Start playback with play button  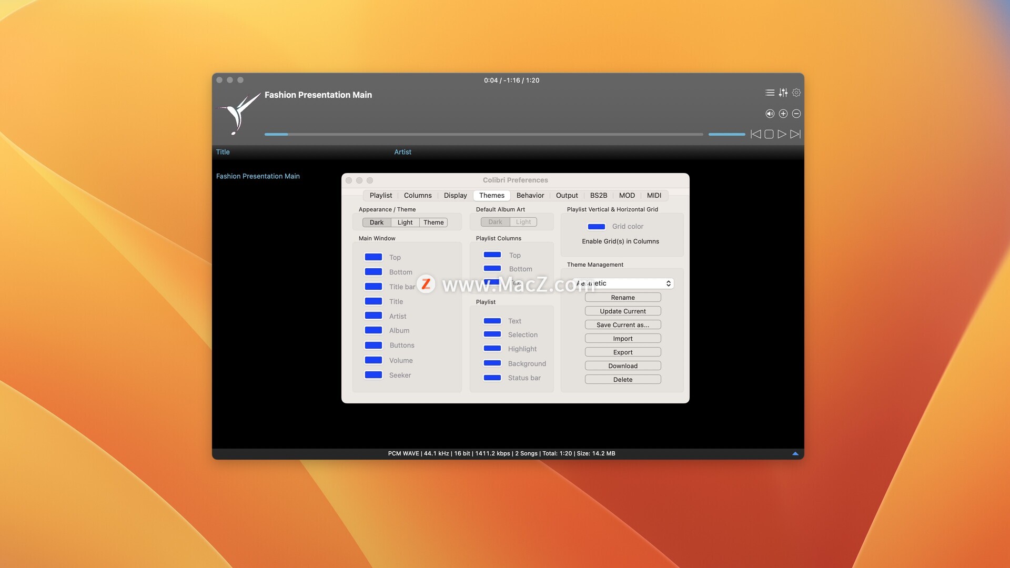tap(782, 134)
